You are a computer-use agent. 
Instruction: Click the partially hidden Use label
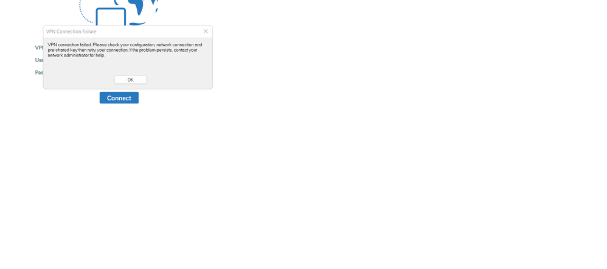point(39,60)
